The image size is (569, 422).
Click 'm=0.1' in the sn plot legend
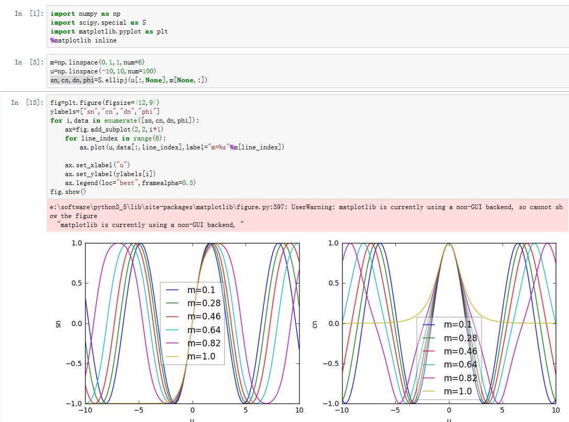tap(201, 290)
